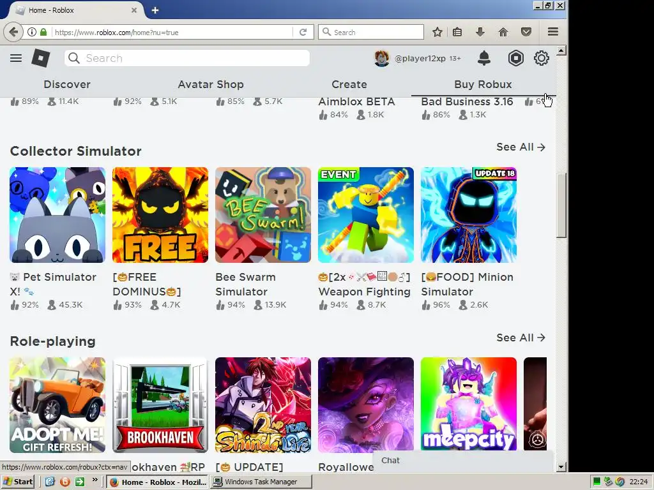654x490 pixels.
Task: Open the Shindo Life thumbnail
Action: [x=262, y=405]
